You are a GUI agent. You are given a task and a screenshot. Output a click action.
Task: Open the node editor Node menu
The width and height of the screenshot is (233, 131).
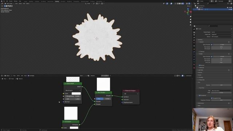[25, 76]
